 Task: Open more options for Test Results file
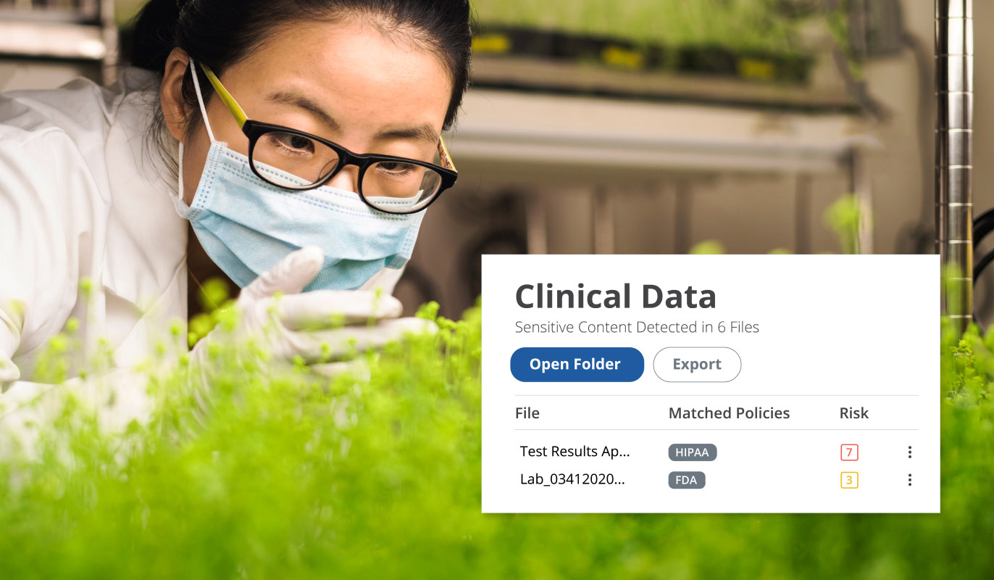coord(909,452)
